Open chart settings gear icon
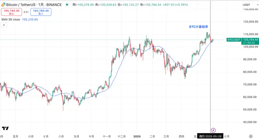 pos(251,136)
